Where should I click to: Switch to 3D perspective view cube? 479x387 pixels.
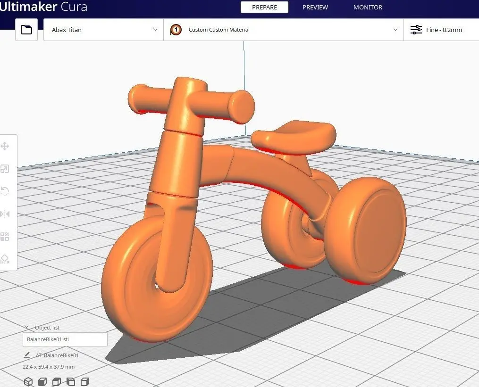(x=28, y=381)
